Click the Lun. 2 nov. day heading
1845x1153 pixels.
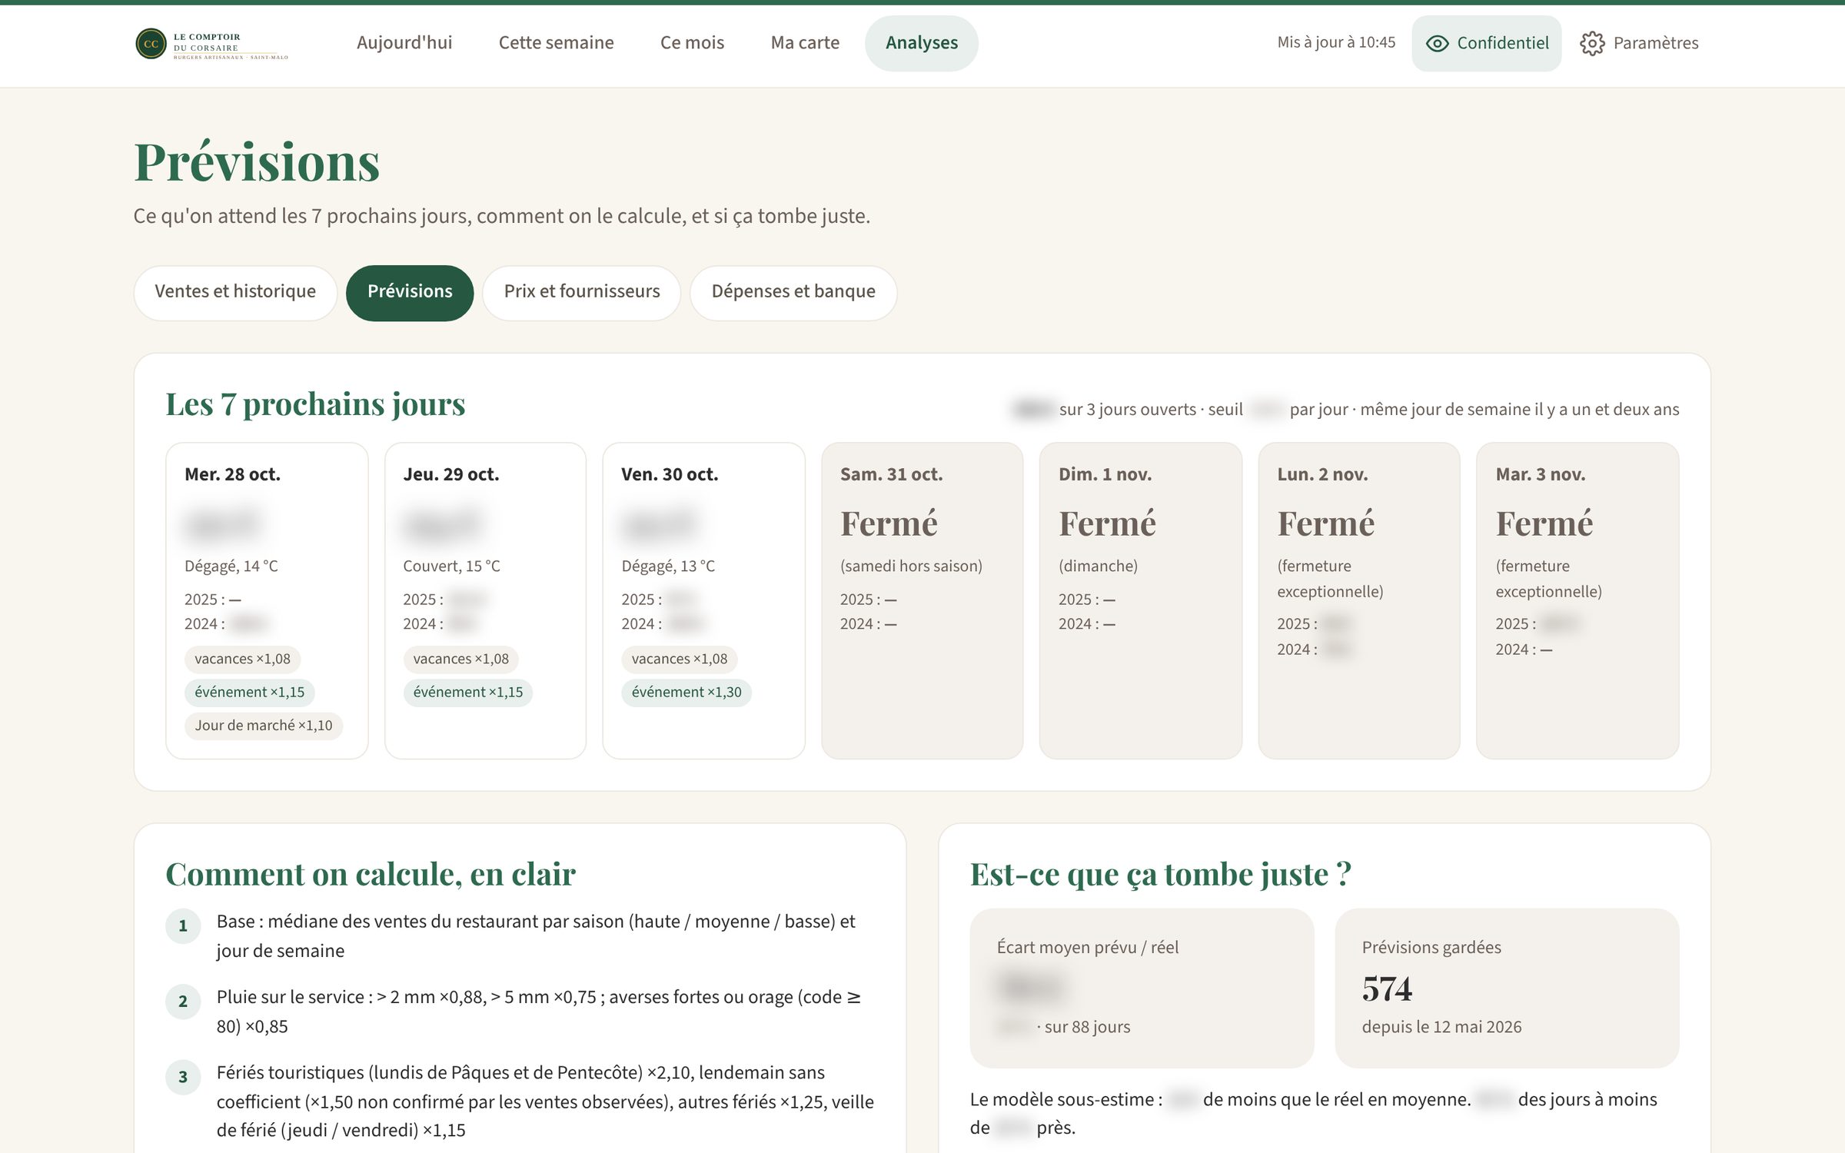coord(1322,474)
